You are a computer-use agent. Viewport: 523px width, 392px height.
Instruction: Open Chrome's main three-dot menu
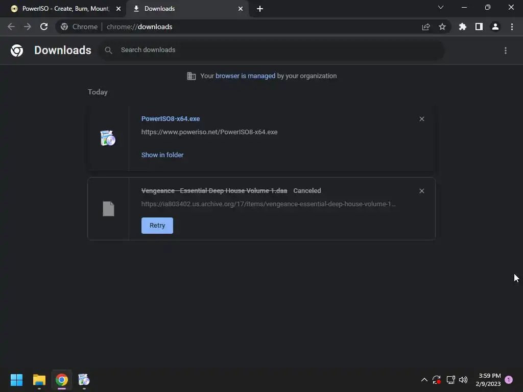[x=512, y=27]
